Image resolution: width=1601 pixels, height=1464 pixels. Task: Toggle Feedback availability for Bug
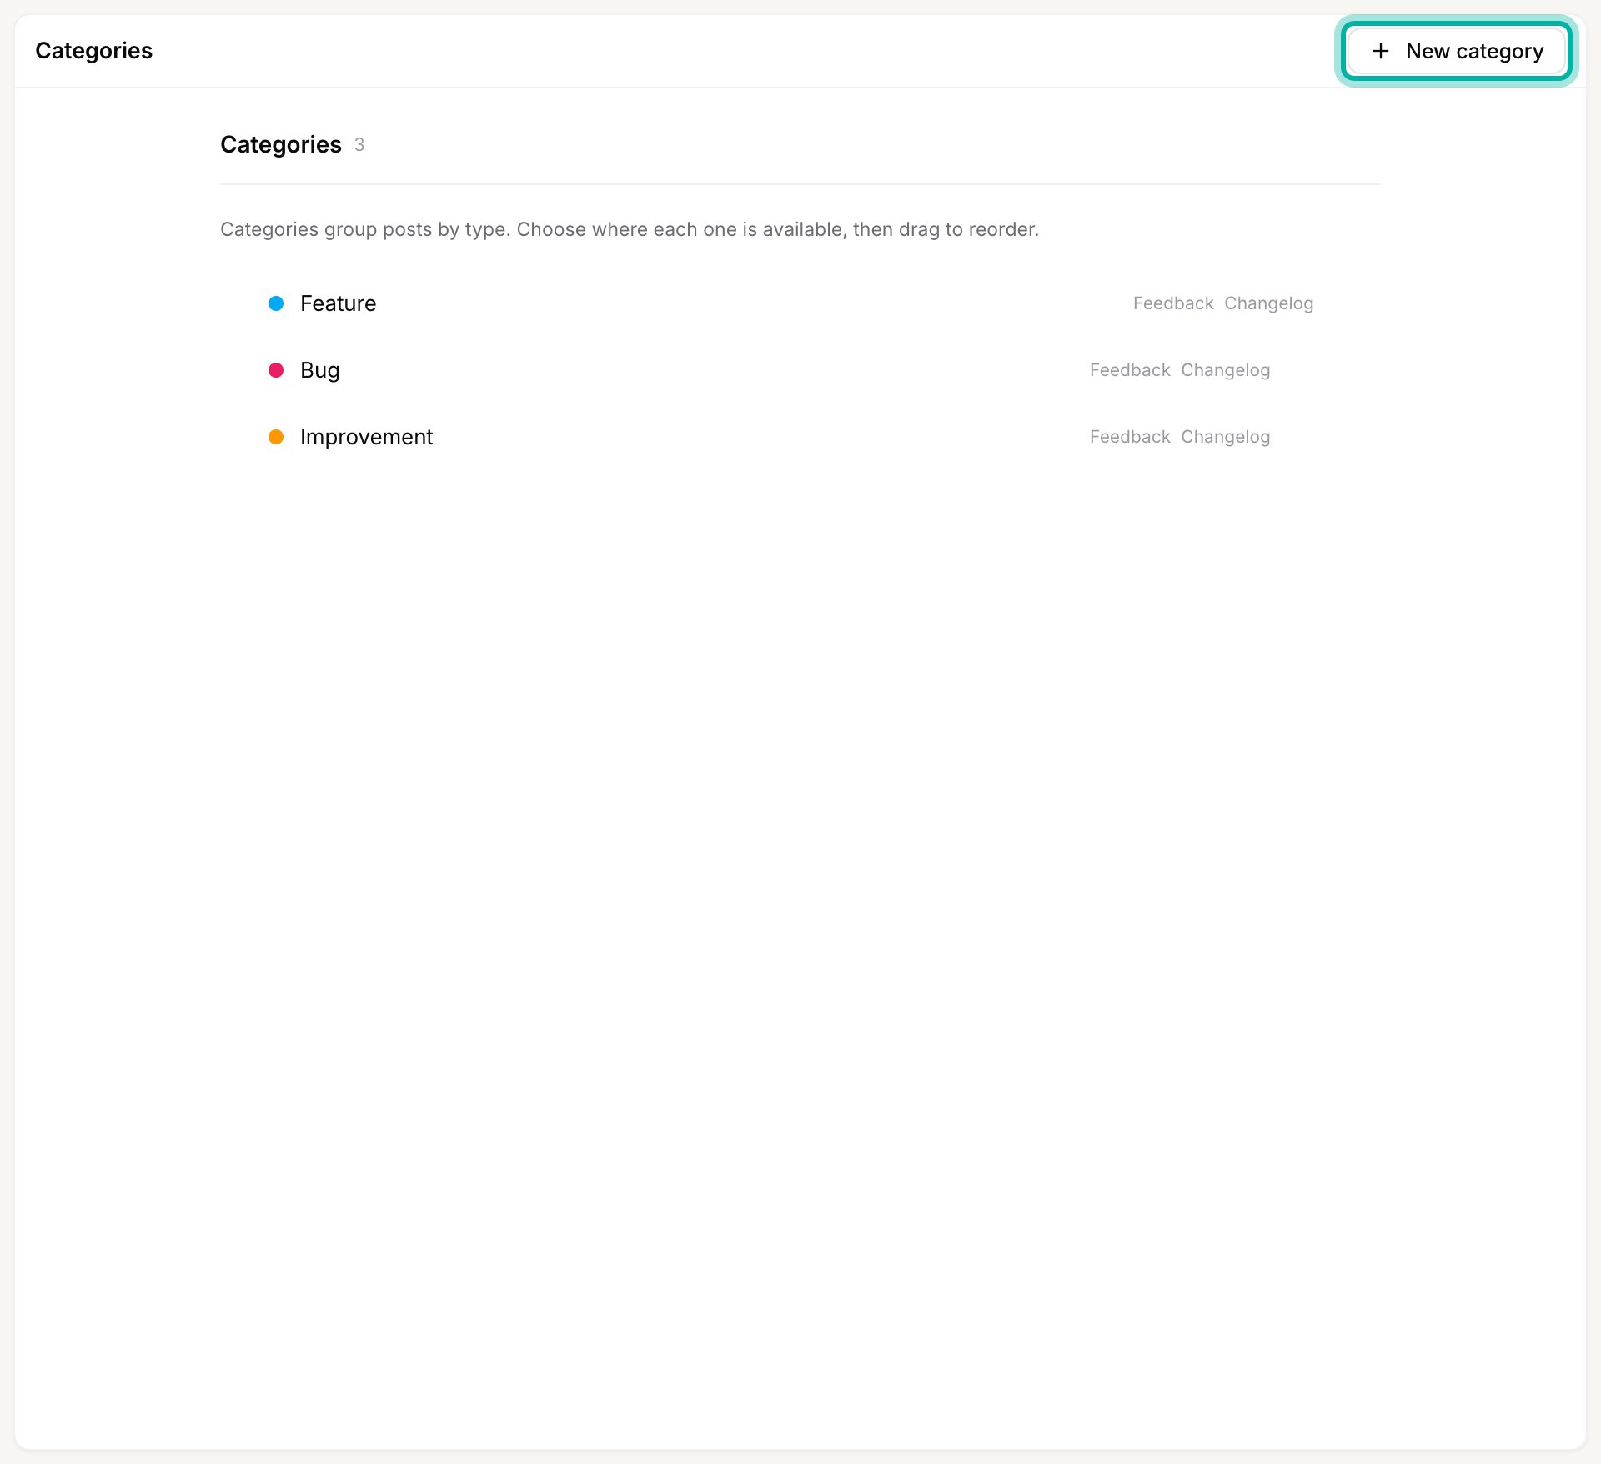pos(1130,370)
